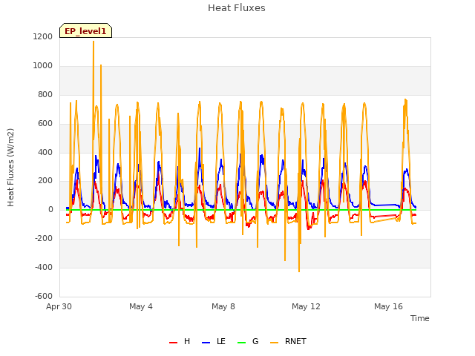
Task: Click the EP_level1 annotation label
Action: 86,31
